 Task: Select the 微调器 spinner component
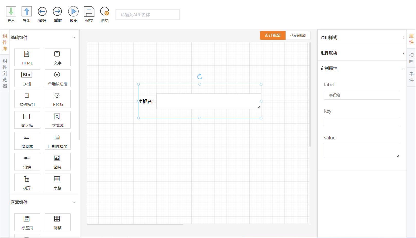tap(27, 141)
